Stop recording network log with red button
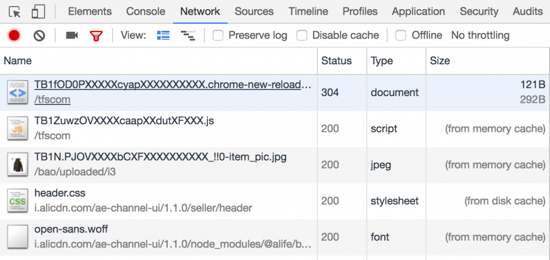The image size is (550, 260). coord(14,35)
